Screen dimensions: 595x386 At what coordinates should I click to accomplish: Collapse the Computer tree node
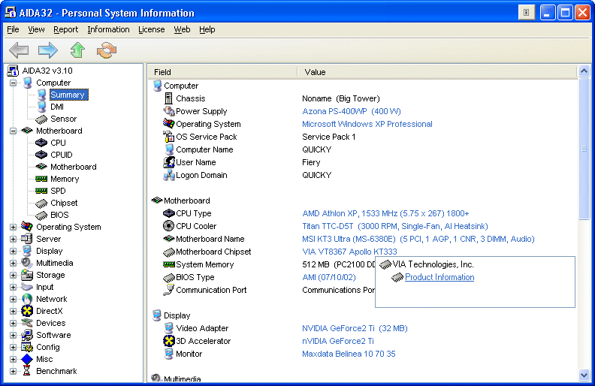(13, 83)
